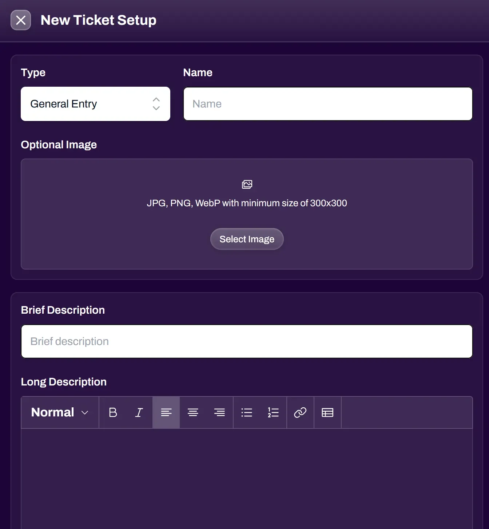
Task: Insert a numbered list
Action: 273,412
